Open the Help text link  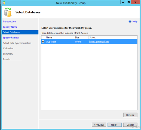point(135,21)
